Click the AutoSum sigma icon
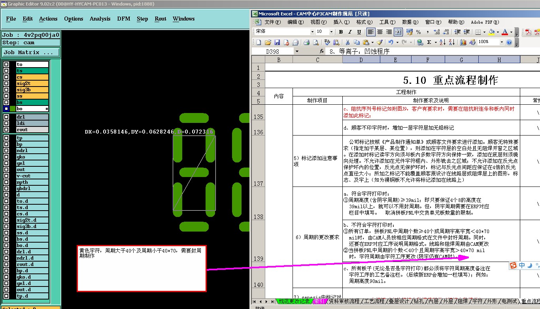The height and width of the screenshot is (309, 540). (429, 42)
